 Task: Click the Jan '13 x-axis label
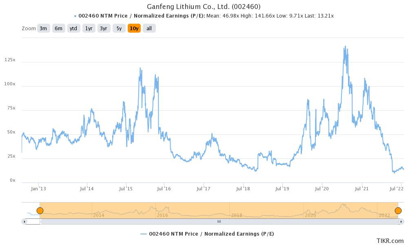click(38, 189)
